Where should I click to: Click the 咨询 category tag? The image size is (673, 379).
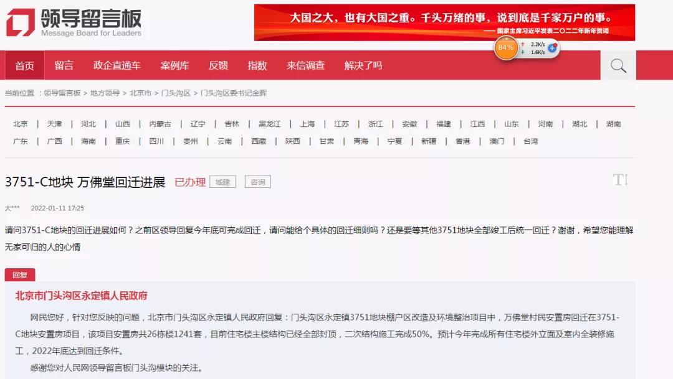point(257,182)
